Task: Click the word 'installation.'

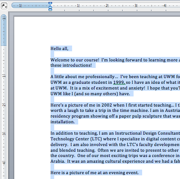Action: (63, 122)
